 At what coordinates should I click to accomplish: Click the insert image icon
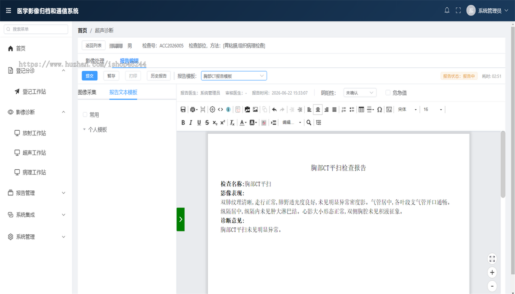click(255, 110)
